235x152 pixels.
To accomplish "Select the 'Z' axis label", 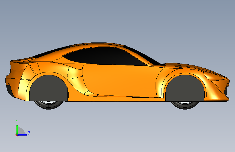I will (29, 133).
